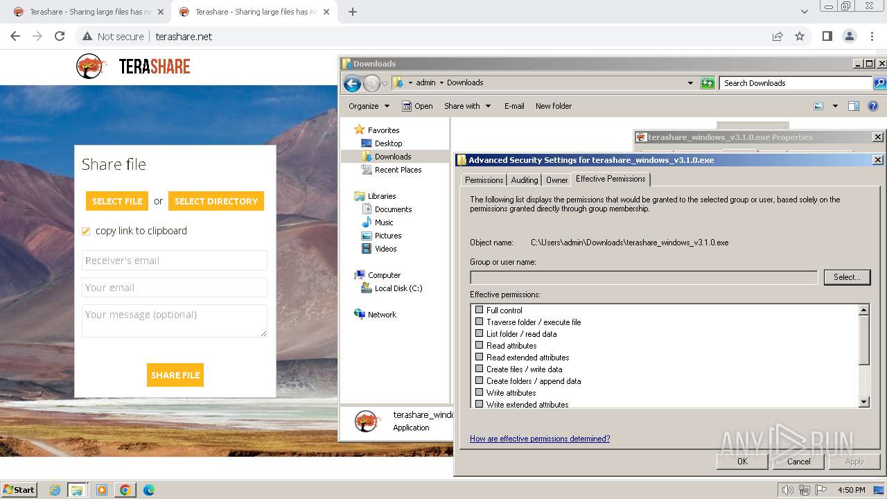The image size is (887, 499).
Task: Click the SHARE FILE button
Action: [x=175, y=375]
